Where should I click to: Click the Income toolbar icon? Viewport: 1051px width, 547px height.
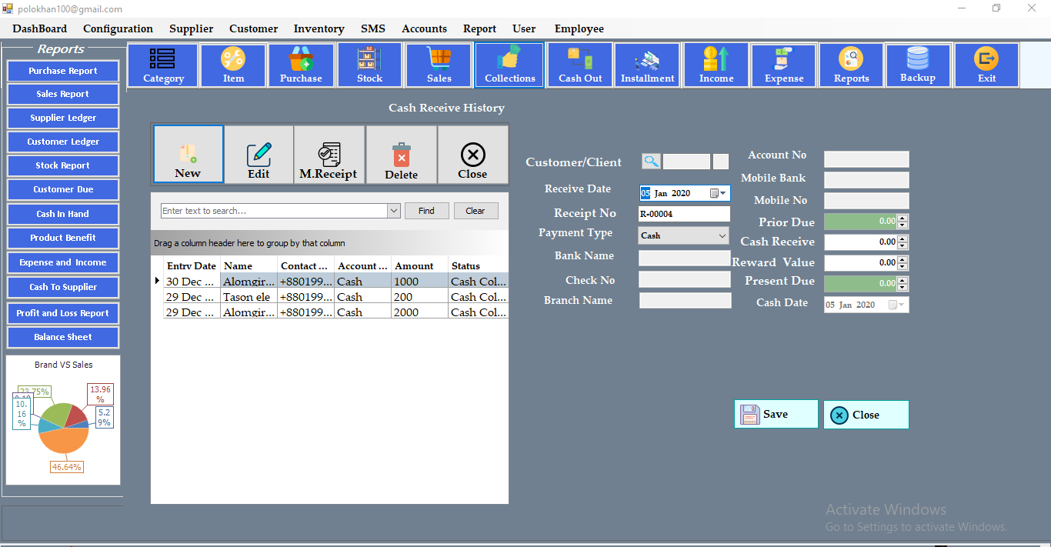pyautogui.click(x=716, y=65)
